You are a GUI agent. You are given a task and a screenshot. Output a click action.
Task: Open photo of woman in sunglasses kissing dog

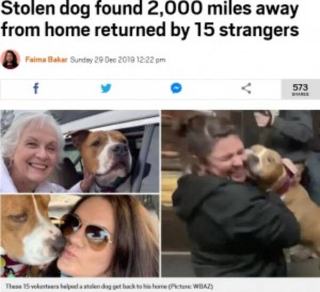[79, 236]
